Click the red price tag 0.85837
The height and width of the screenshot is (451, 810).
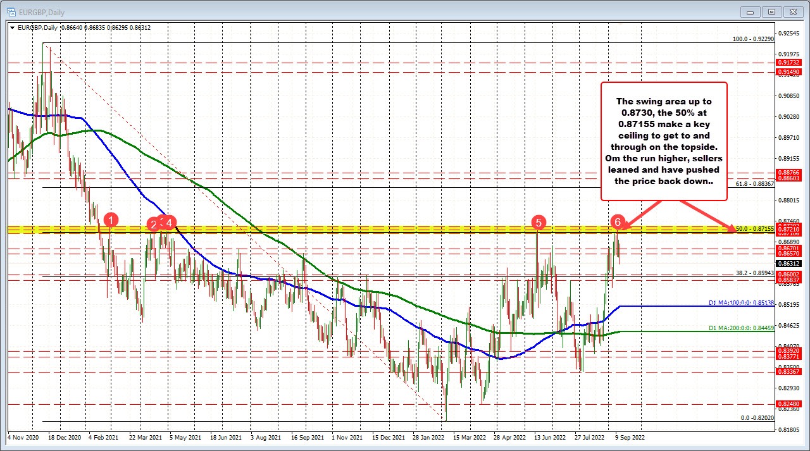click(789, 280)
